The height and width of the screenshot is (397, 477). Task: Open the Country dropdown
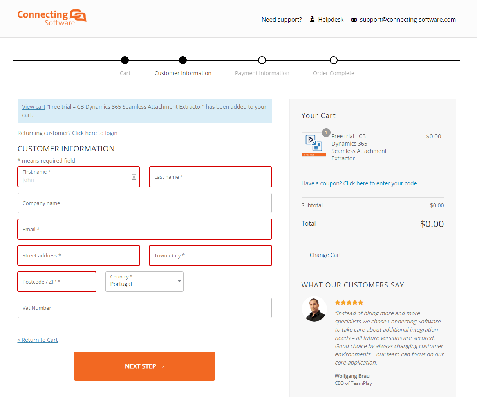tap(145, 282)
